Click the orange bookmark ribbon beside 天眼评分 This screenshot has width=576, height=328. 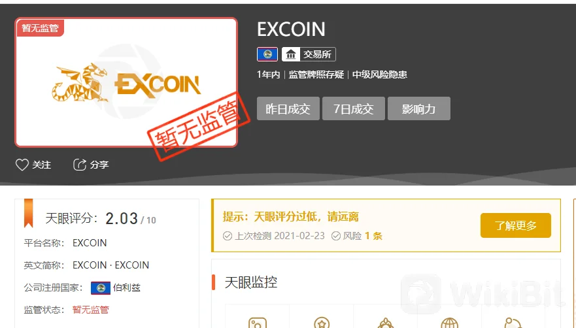[28, 213]
